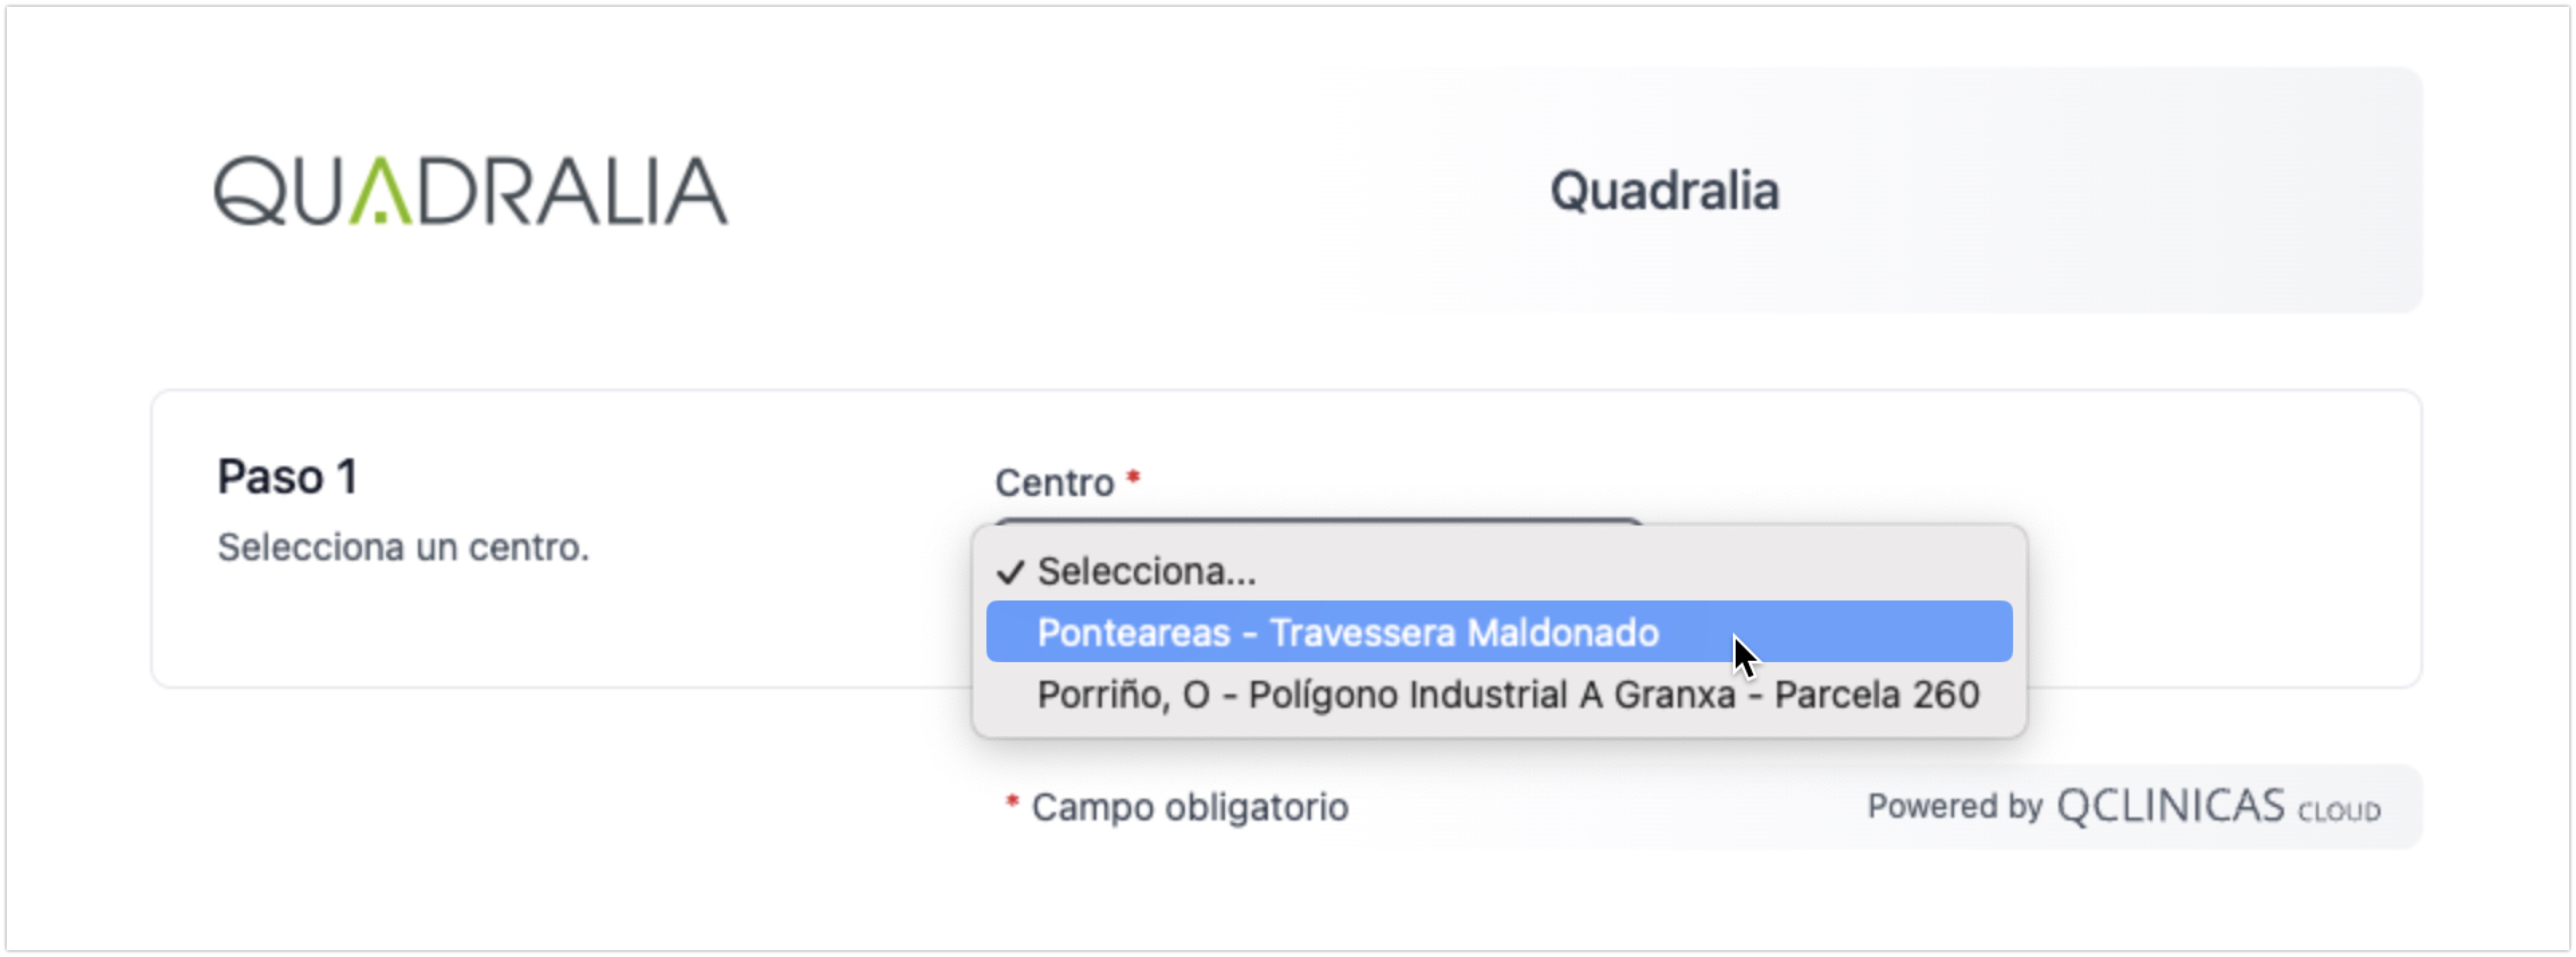Choose Porriño, O - Polígono Industrial option
The image size is (2576, 957).
1507,695
